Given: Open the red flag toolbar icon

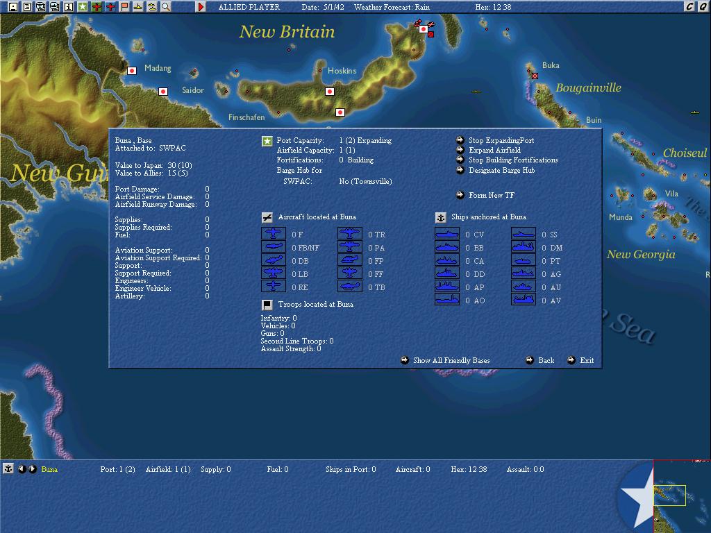Looking at the screenshot, I should click(124, 7).
